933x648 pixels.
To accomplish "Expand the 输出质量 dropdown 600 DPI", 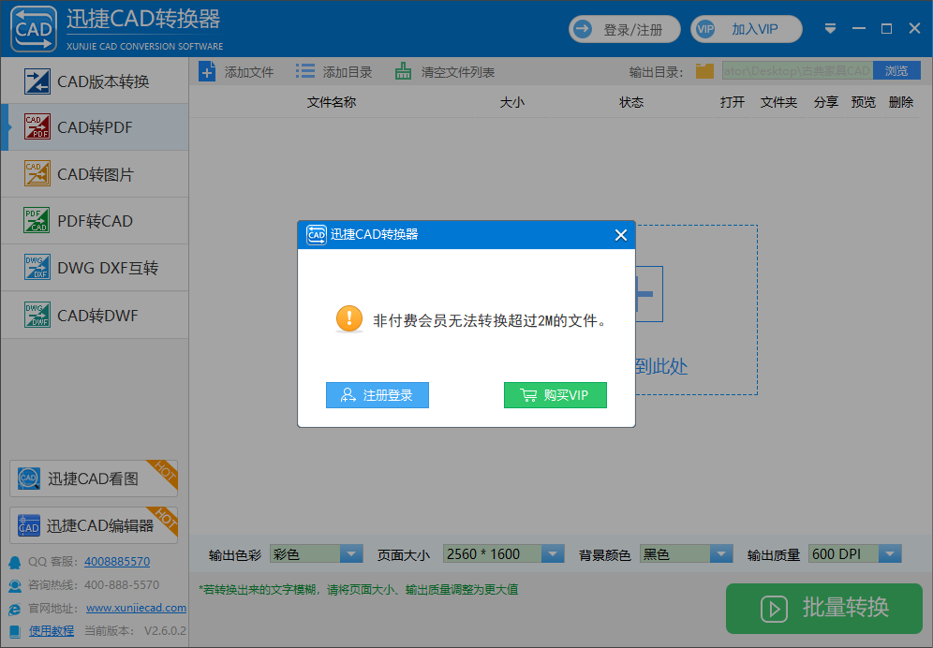I will pyautogui.click(x=855, y=554).
